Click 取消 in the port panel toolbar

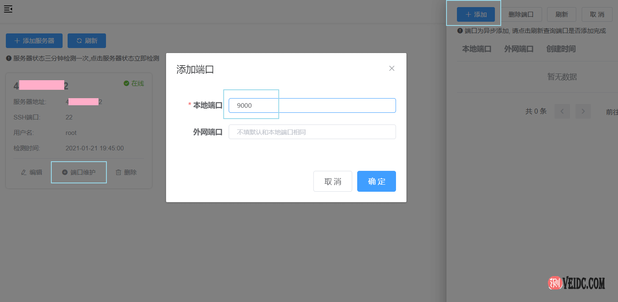click(x=597, y=14)
